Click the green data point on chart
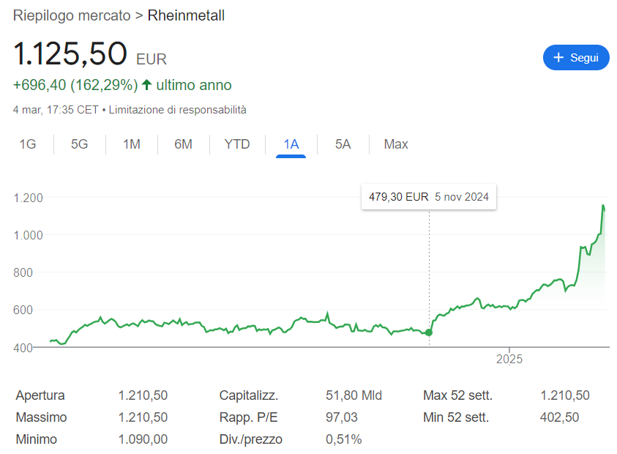 pos(429,332)
